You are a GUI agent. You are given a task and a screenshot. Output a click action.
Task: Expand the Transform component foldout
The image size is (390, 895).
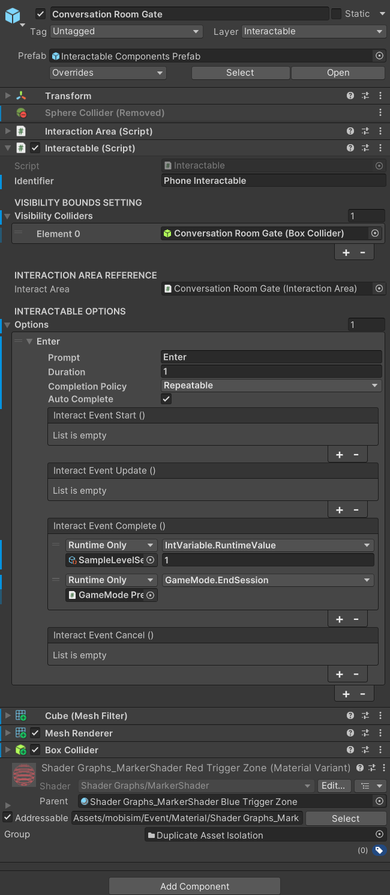[x=8, y=96]
